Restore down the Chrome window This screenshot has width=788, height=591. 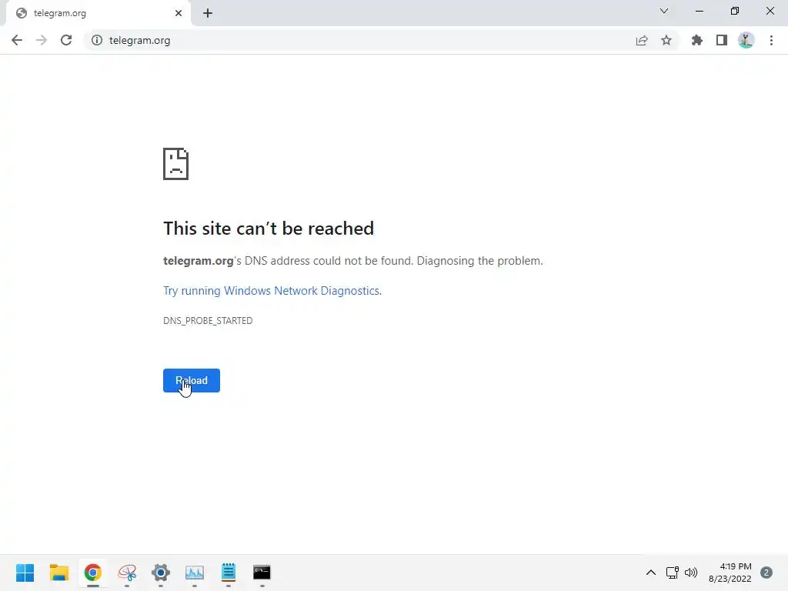pos(735,11)
